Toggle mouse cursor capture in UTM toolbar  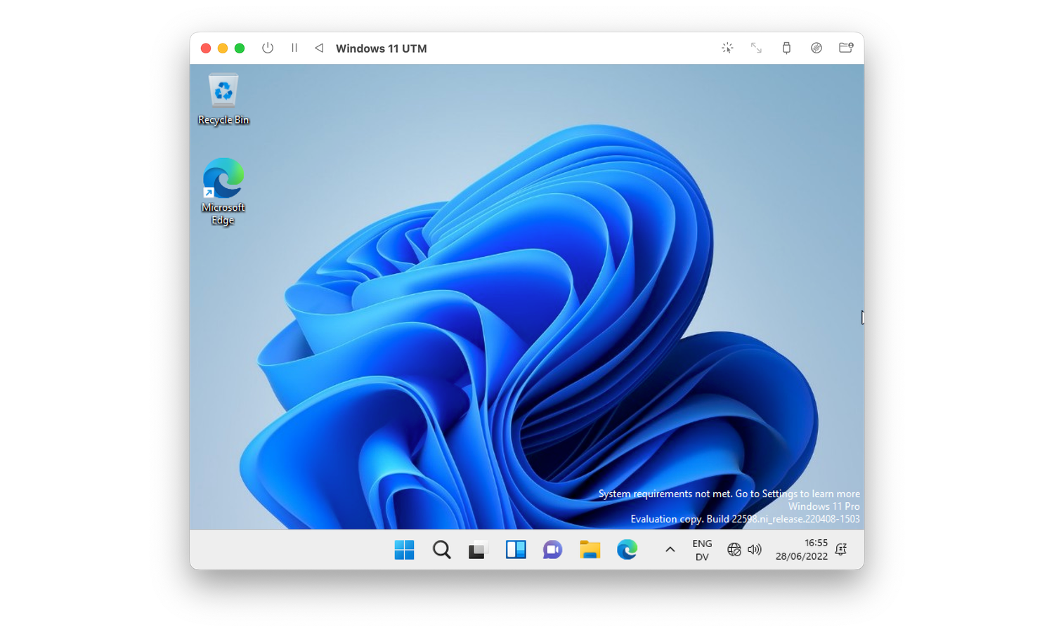click(727, 48)
